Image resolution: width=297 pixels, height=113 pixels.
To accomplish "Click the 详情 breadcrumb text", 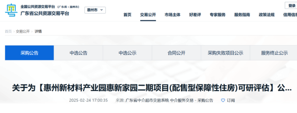I will pyautogui.click(x=38, y=31).
